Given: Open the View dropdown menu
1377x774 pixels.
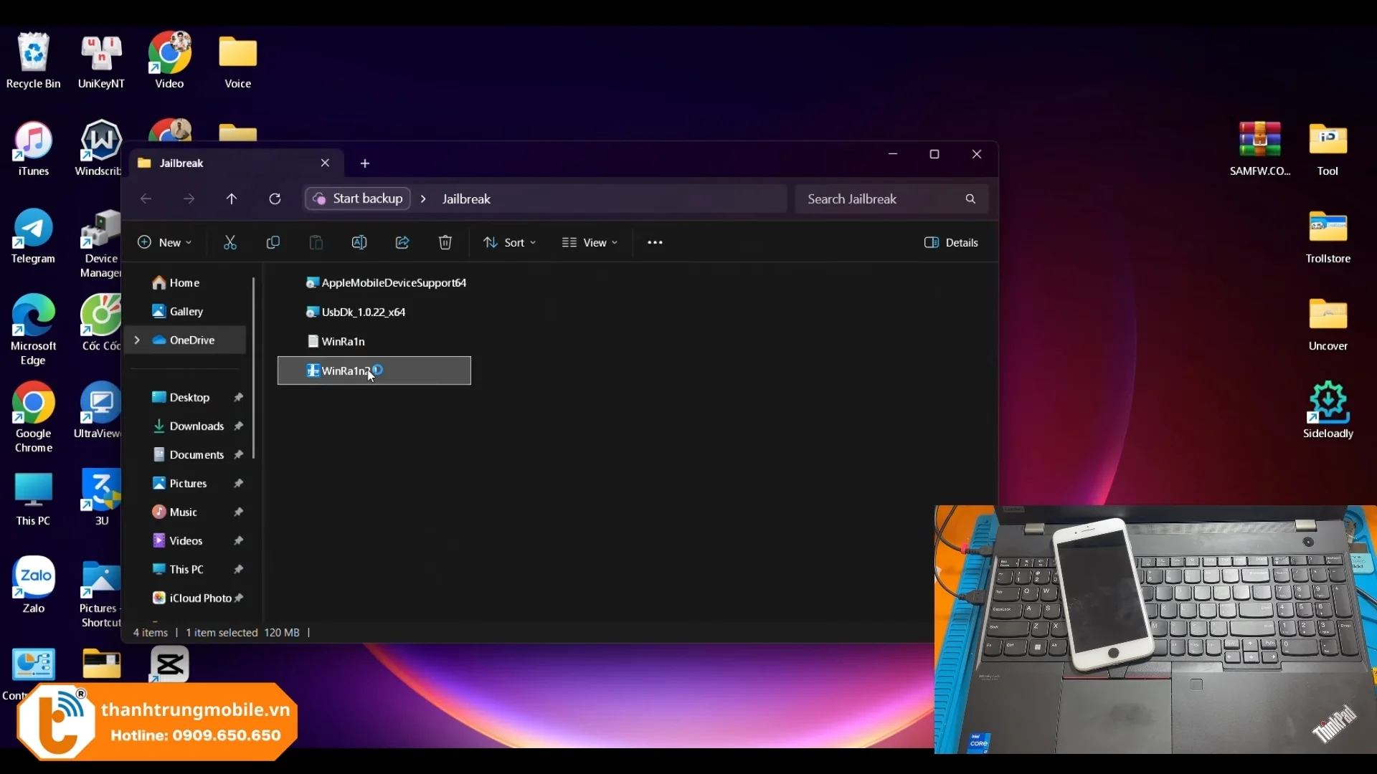Looking at the screenshot, I should click(590, 243).
